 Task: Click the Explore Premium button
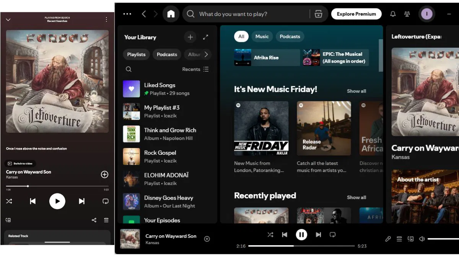(x=356, y=14)
